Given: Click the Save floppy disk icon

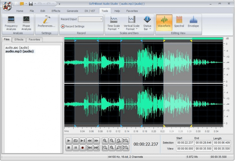Looking at the screenshot, I should [31, 4].
